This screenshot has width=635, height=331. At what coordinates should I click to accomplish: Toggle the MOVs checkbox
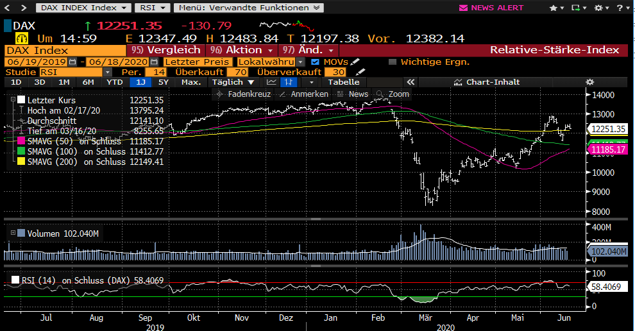click(315, 62)
